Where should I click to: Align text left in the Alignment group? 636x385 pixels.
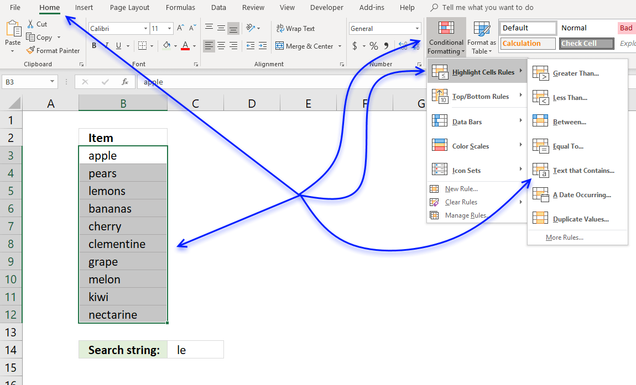pyautogui.click(x=209, y=46)
